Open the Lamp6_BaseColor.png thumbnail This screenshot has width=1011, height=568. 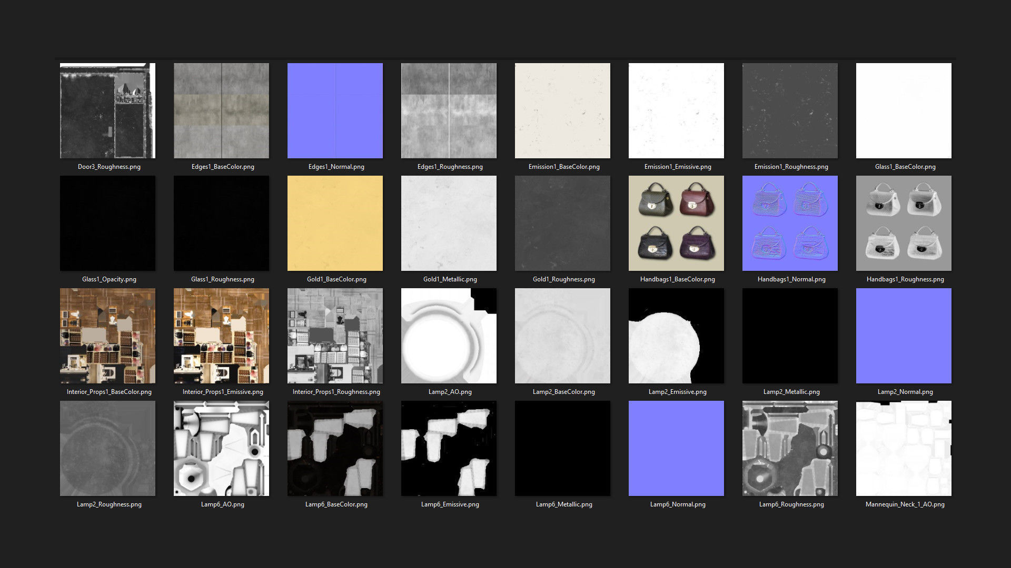tap(335, 448)
